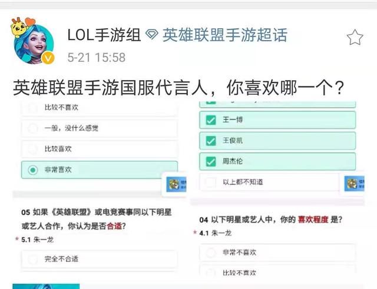Check the 以上都不知道 option
Viewport: 377px width, 289px height.
click(x=269, y=182)
